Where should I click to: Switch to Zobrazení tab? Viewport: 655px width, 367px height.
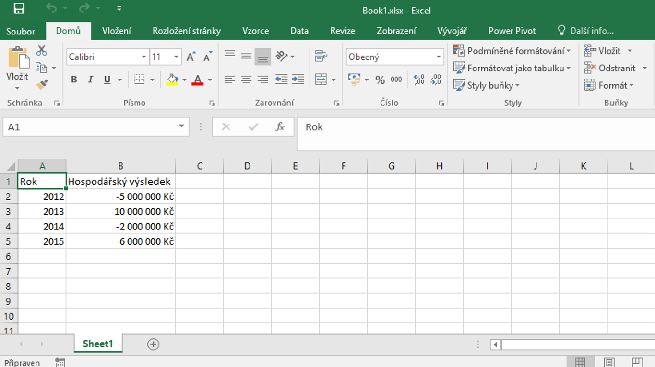point(396,31)
